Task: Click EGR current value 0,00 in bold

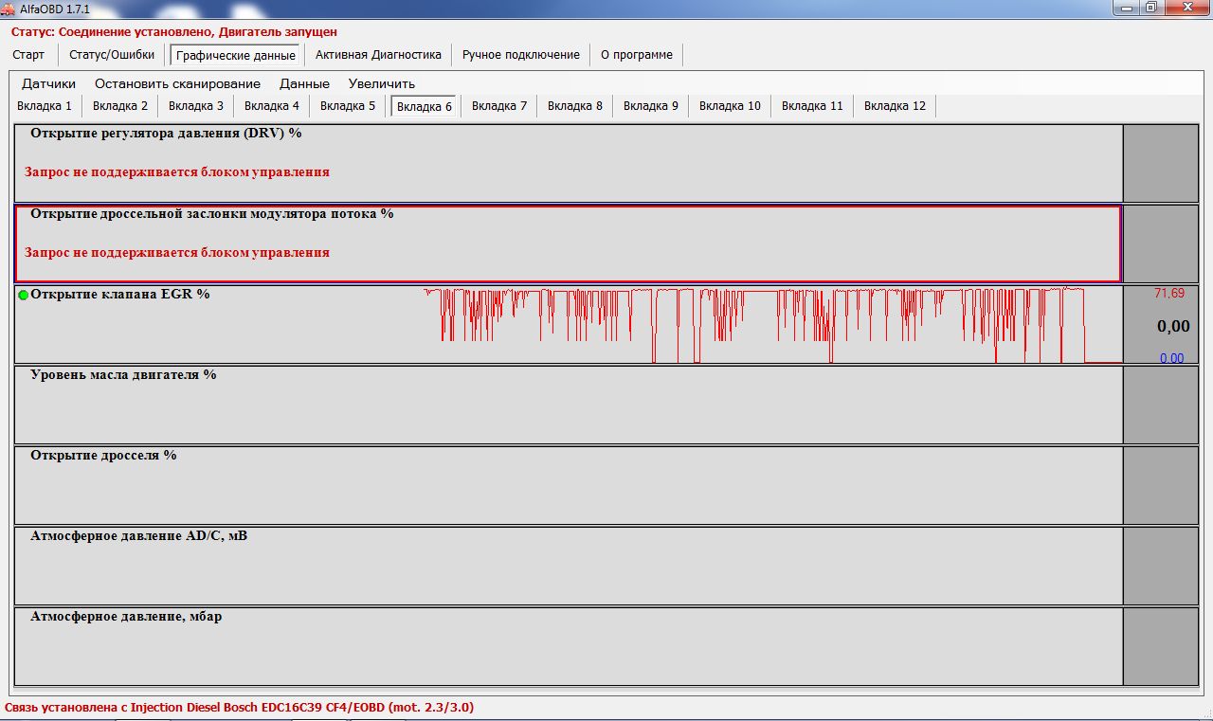Action: [x=1173, y=327]
